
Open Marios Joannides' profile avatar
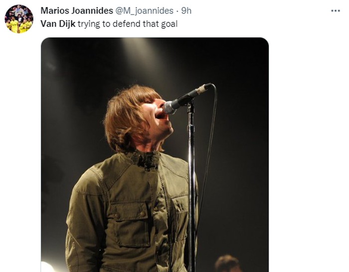(19, 19)
